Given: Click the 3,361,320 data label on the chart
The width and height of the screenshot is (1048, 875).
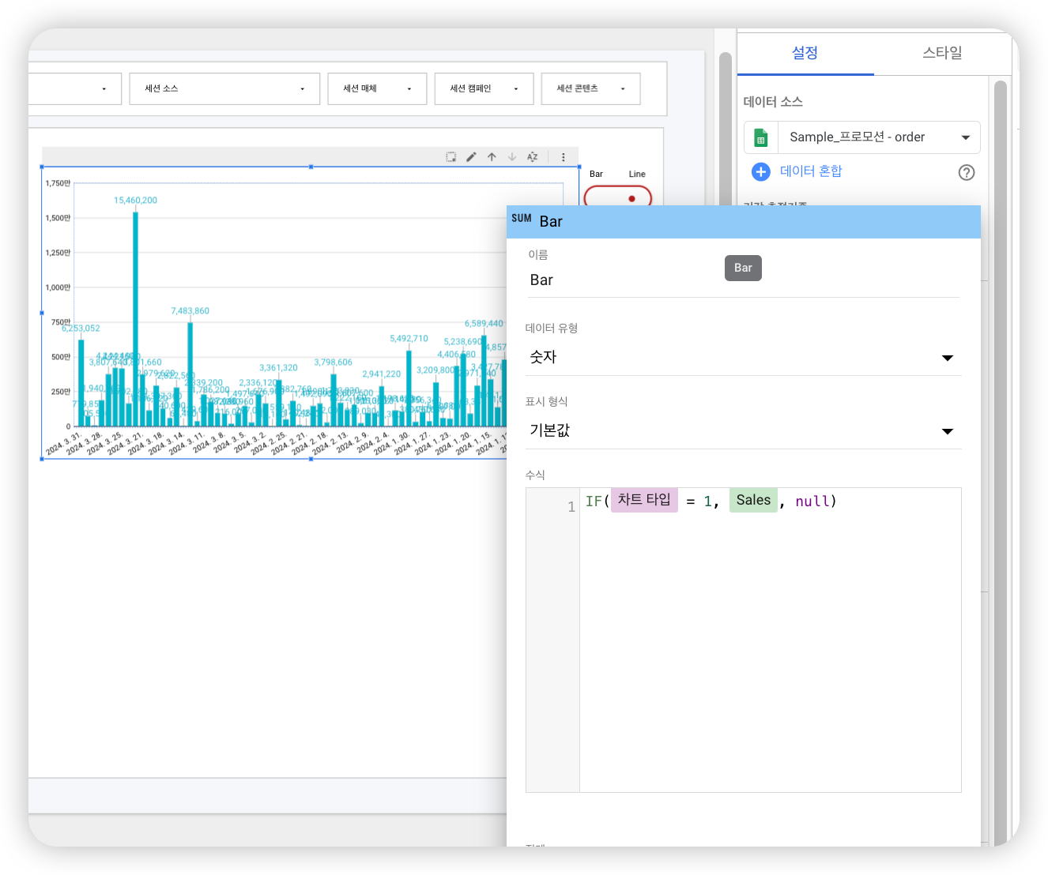Looking at the screenshot, I should (278, 368).
